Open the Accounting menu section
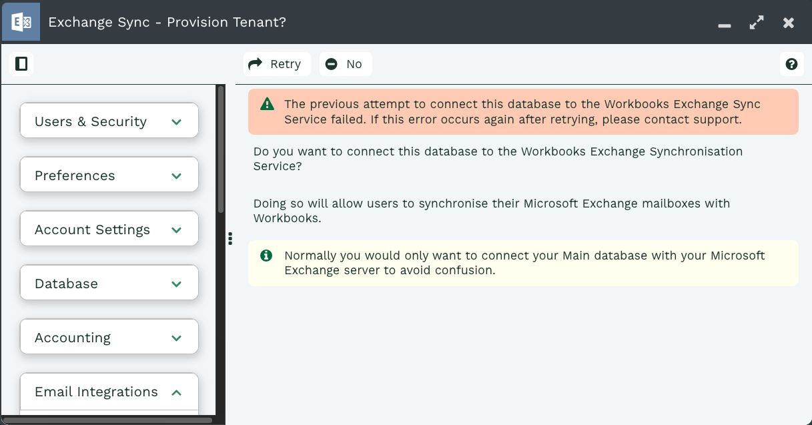Viewport: 812px width, 425px height. tap(109, 337)
